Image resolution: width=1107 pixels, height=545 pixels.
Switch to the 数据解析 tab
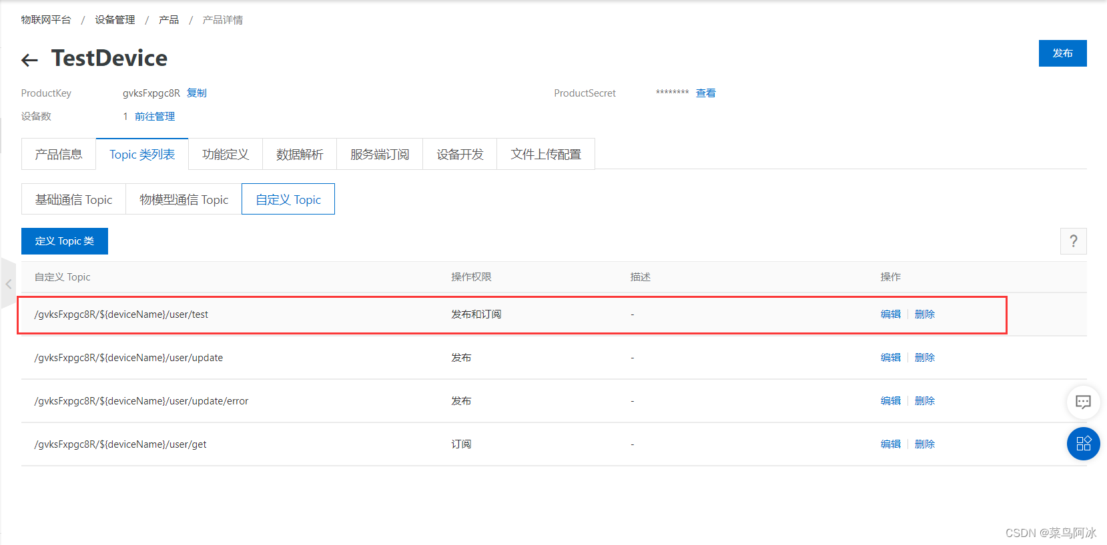(x=300, y=155)
